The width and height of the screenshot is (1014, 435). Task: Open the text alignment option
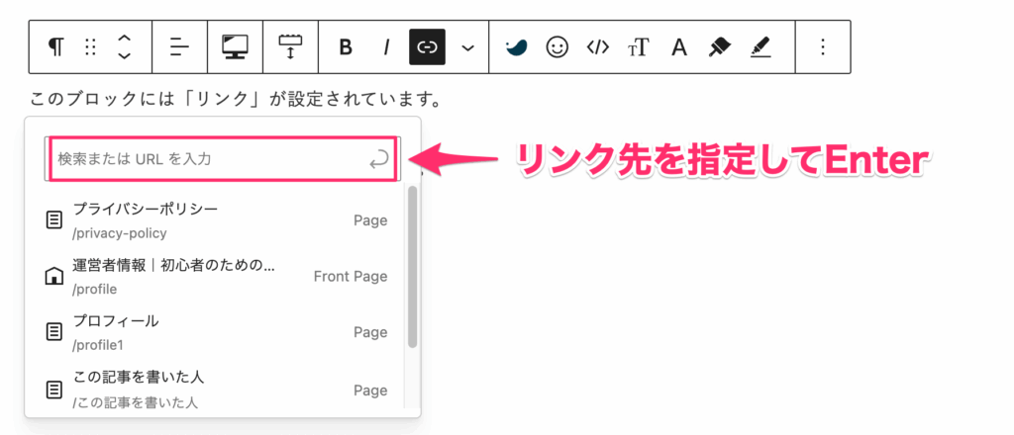click(x=180, y=47)
